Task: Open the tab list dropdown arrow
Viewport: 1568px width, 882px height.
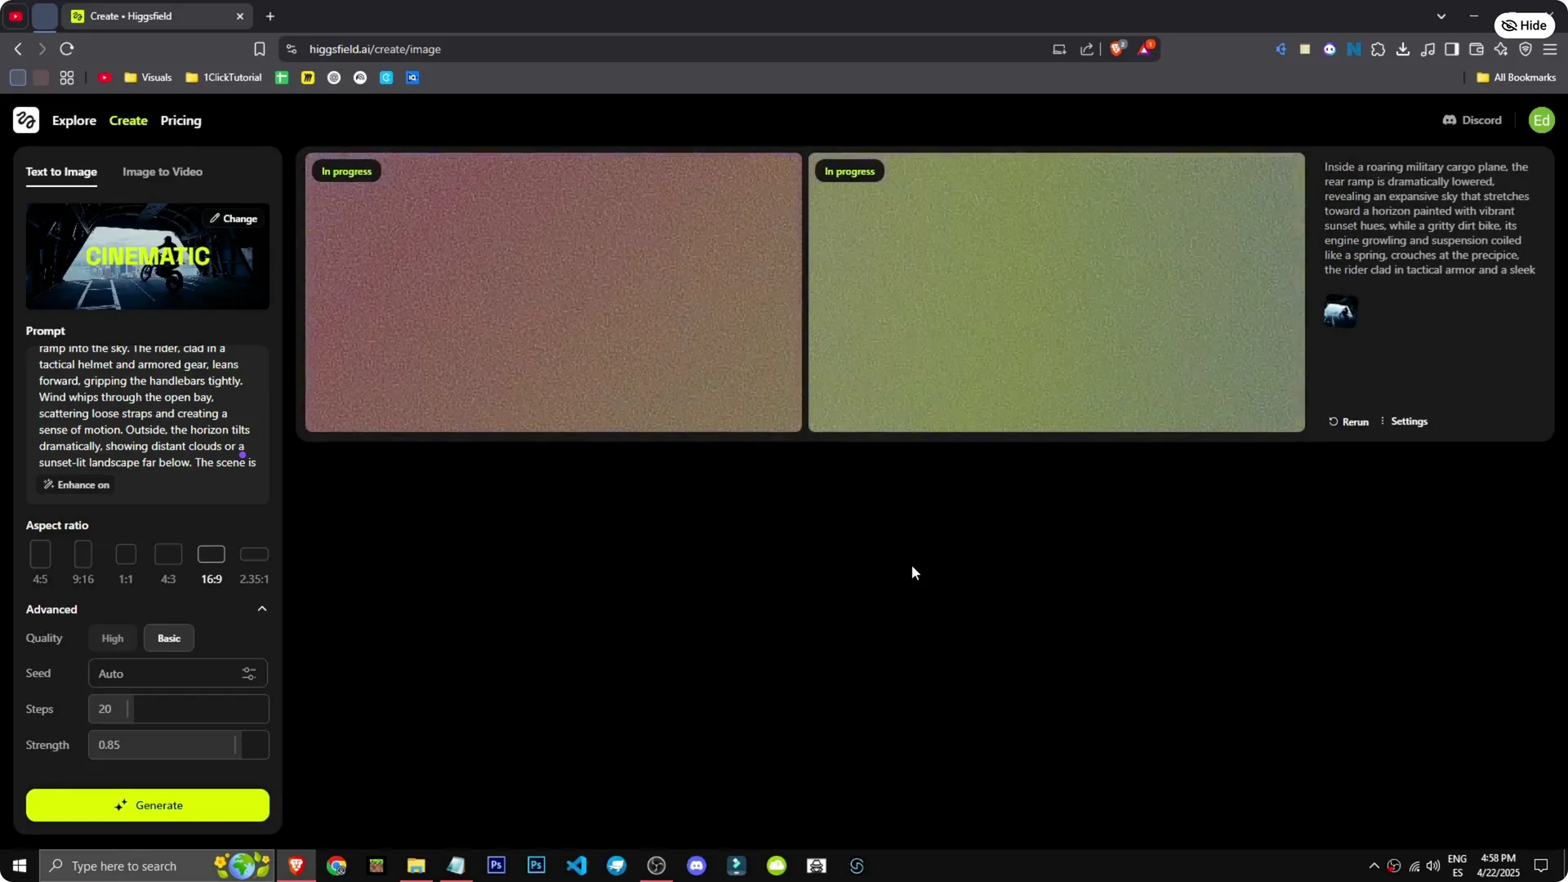Action: (1442, 16)
